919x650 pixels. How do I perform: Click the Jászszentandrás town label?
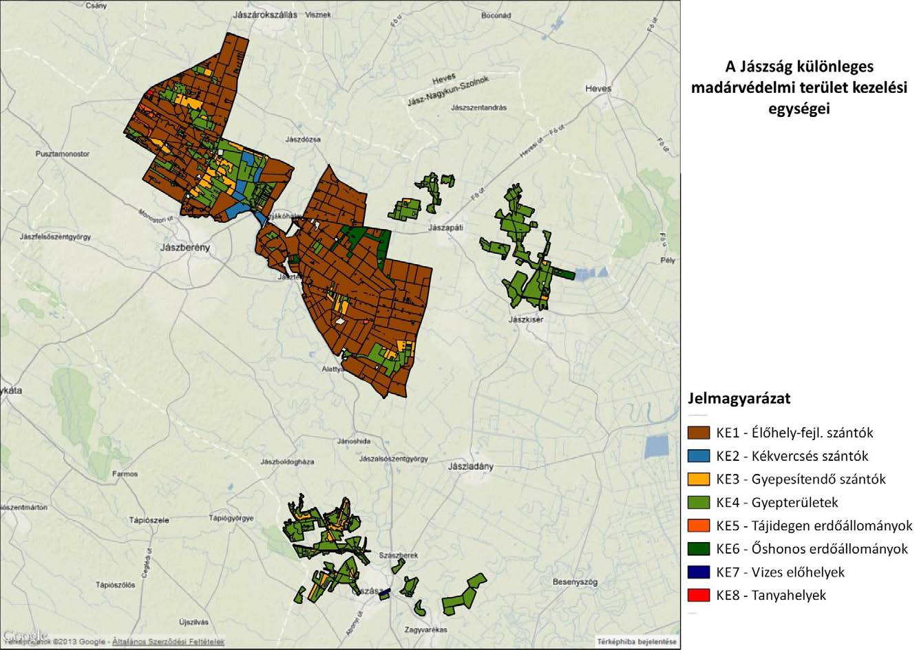pyautogui.click(x=479, y=107)
